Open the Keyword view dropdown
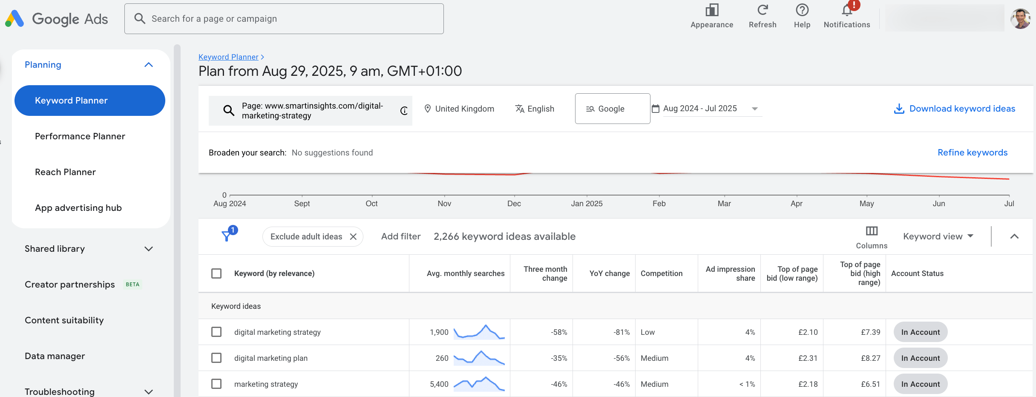Image resolution: width=1036 pixels, height=397 pixels. (938, 236)
